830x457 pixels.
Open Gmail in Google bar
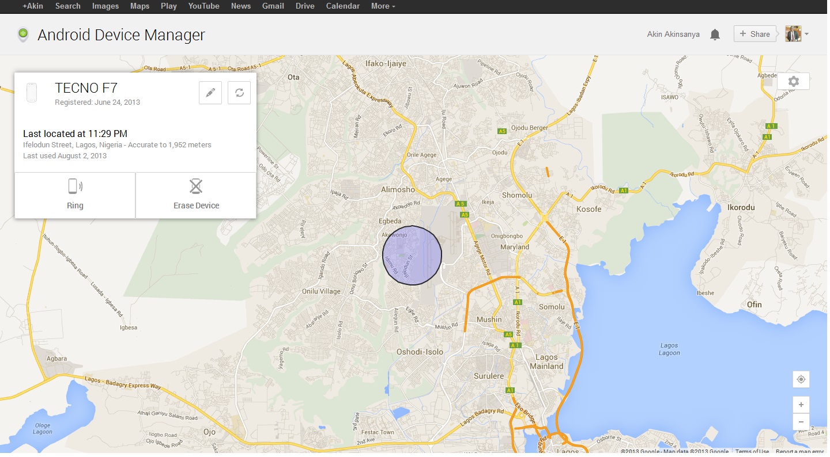[273, 6]
